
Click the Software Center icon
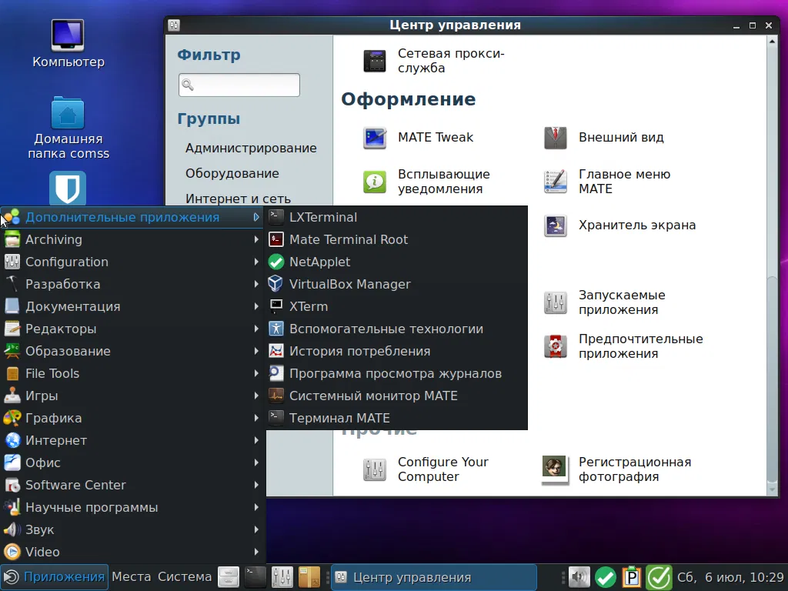(x=12, y=485)
